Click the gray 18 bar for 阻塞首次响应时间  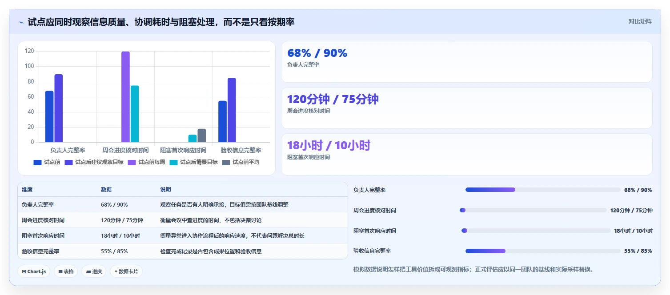(202, 136)
